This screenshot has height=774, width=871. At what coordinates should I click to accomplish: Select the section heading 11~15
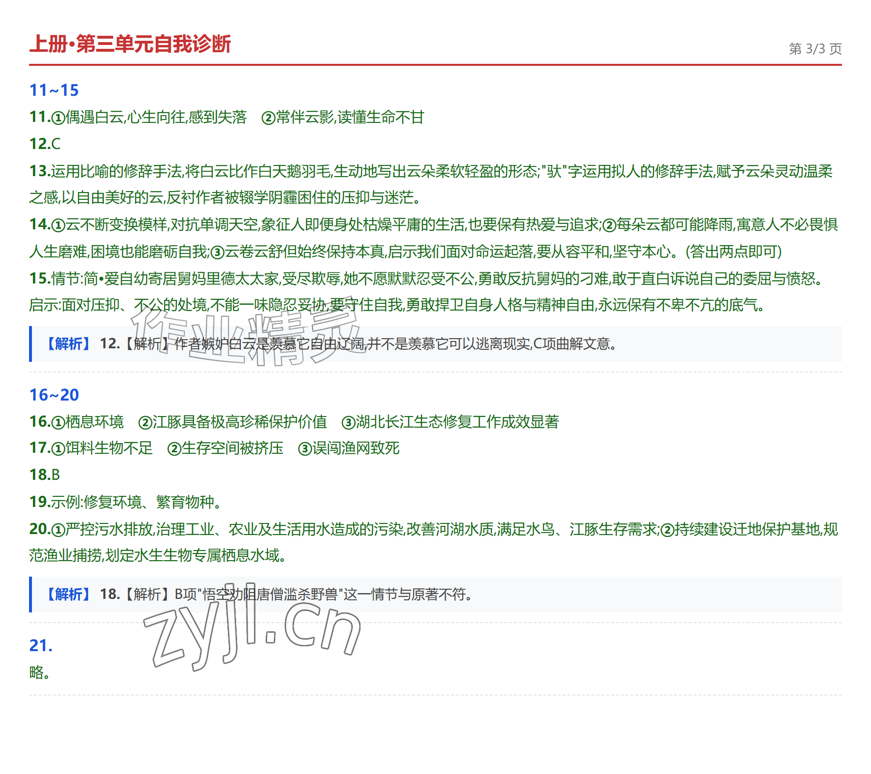[x=54, y=90]
